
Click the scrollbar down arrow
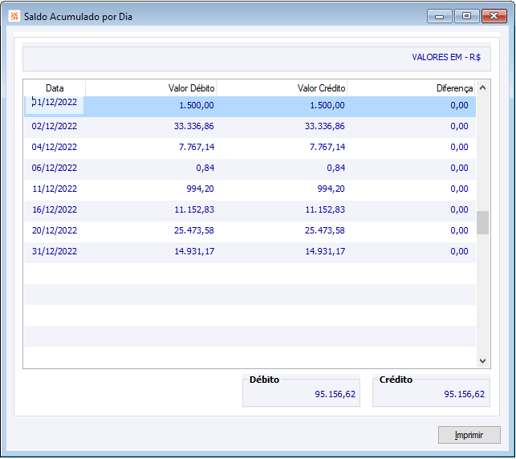tap(482, 361)
